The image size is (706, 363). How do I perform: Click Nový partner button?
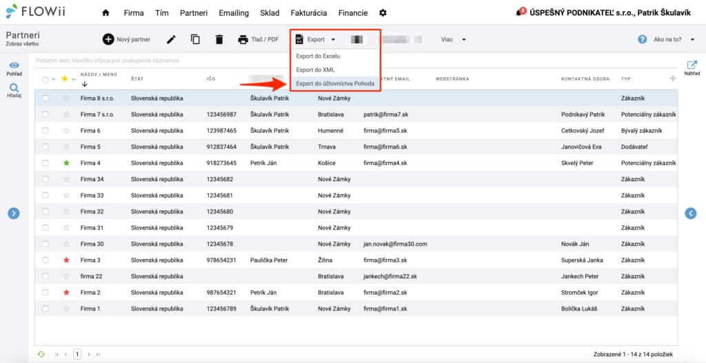click(127, 39)
